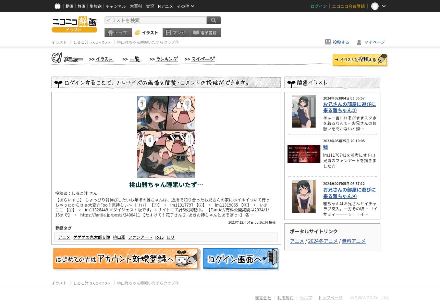
Task: Click the niconico TV logo icon
Action: [58, 6]
